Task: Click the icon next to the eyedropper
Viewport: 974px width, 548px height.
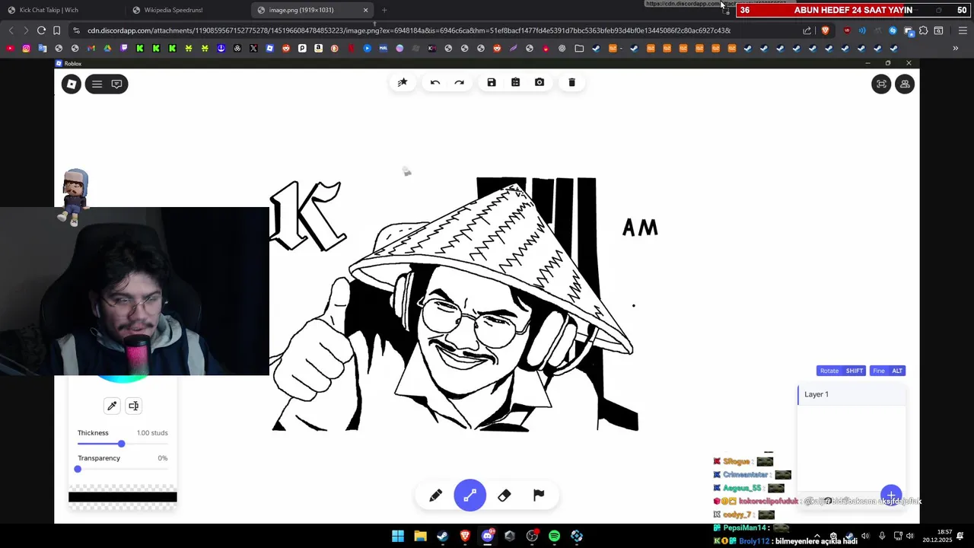Action: click(133, 406)
